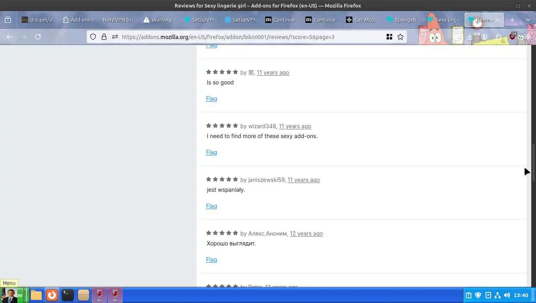Open 11 years ago link on wizard348's review
The height and width of the screenshot is (303, 536).
pyautogui.click(x=295, y=126)
